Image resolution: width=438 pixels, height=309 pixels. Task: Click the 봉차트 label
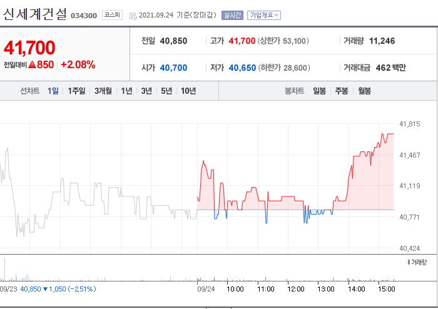[294, 91]
